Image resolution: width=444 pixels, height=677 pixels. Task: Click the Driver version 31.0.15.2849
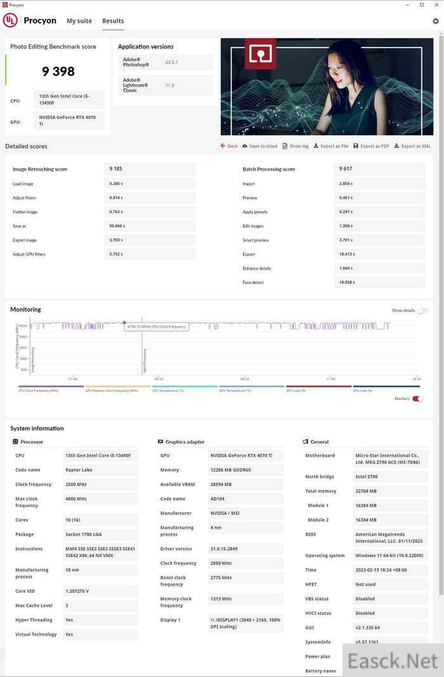point(245,549)
